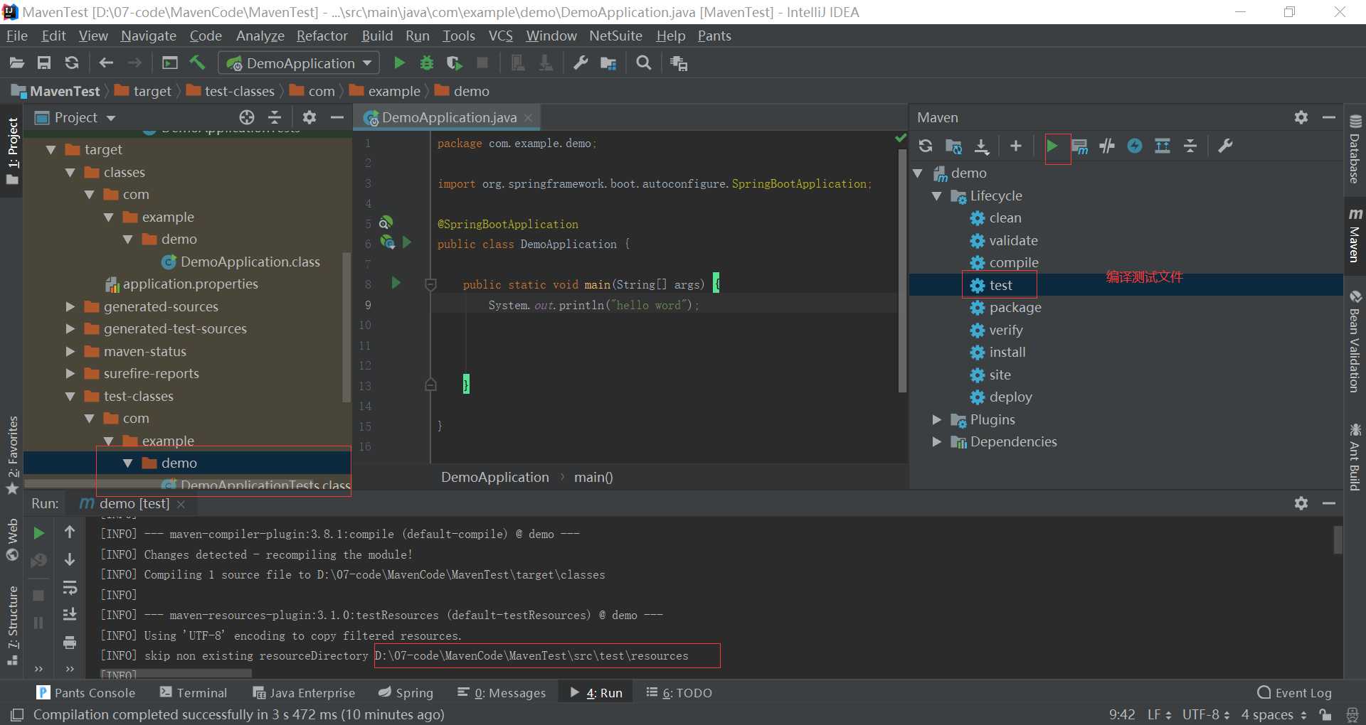Open Settings wrench icon in main toolbar
This screenshot has height=725, width=1366.
click(581, 63)
